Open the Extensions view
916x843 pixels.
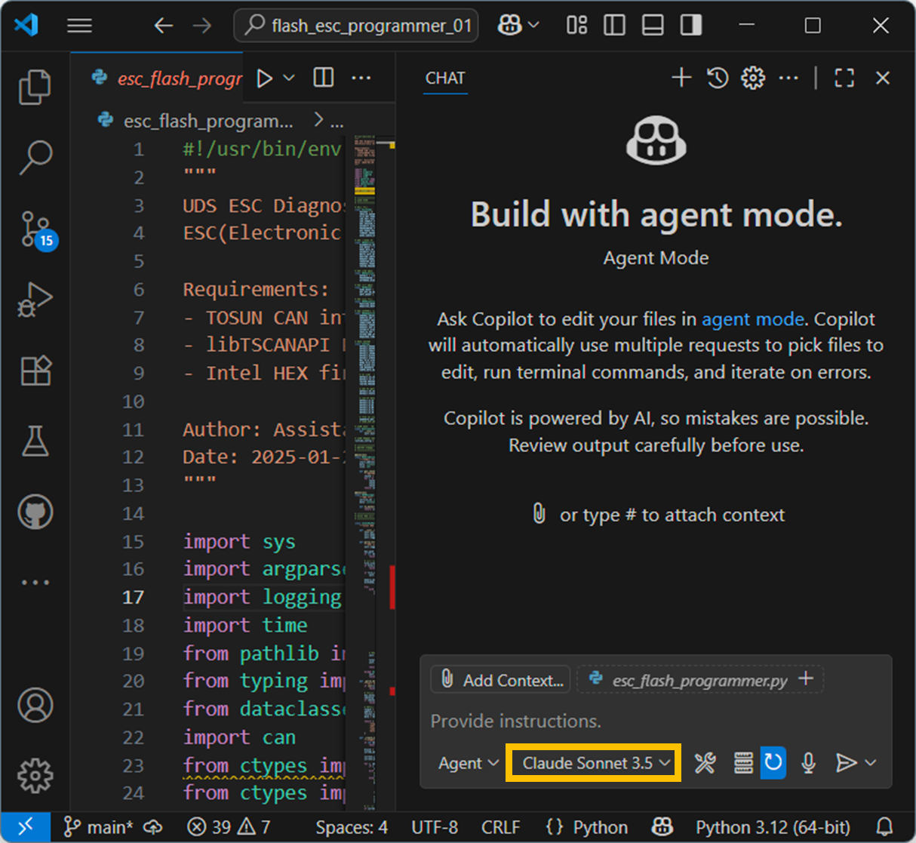[x=35, y=370]
